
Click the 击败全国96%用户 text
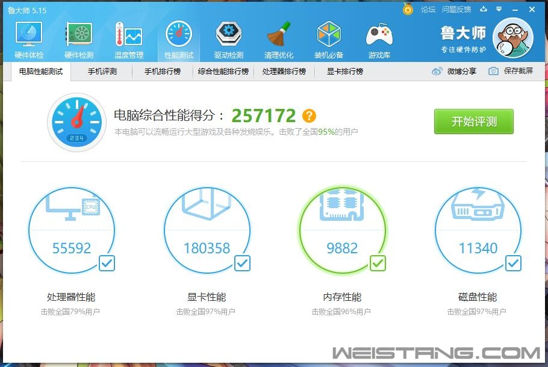pos(341,312)
